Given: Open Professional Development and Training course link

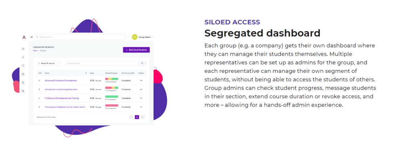Looking at the screenshot, I should [x=62, y=98].
